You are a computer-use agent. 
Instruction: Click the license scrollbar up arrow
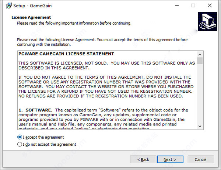coord(200,54)
